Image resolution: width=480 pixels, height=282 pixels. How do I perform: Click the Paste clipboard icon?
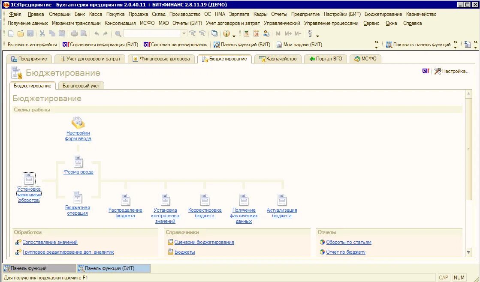(x=62, y=34)
